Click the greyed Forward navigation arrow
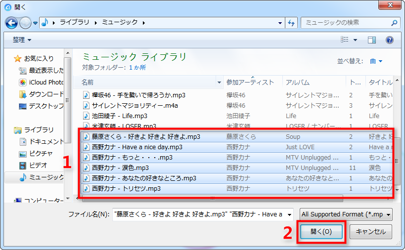 (x=25, y=23)
